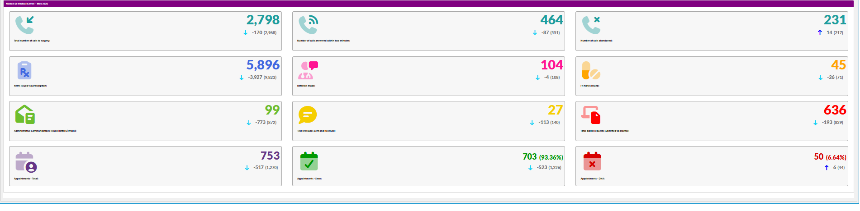Select the purple calendar appointments total icon
The height and width of the screenshot is (211, 860).
[26, 162]
